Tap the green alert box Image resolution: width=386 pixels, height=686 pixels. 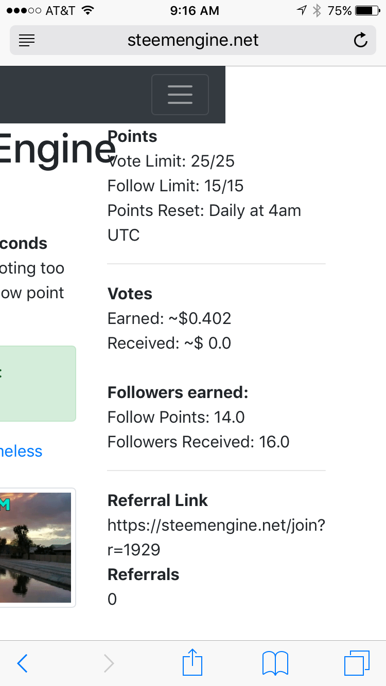point(38,384)
